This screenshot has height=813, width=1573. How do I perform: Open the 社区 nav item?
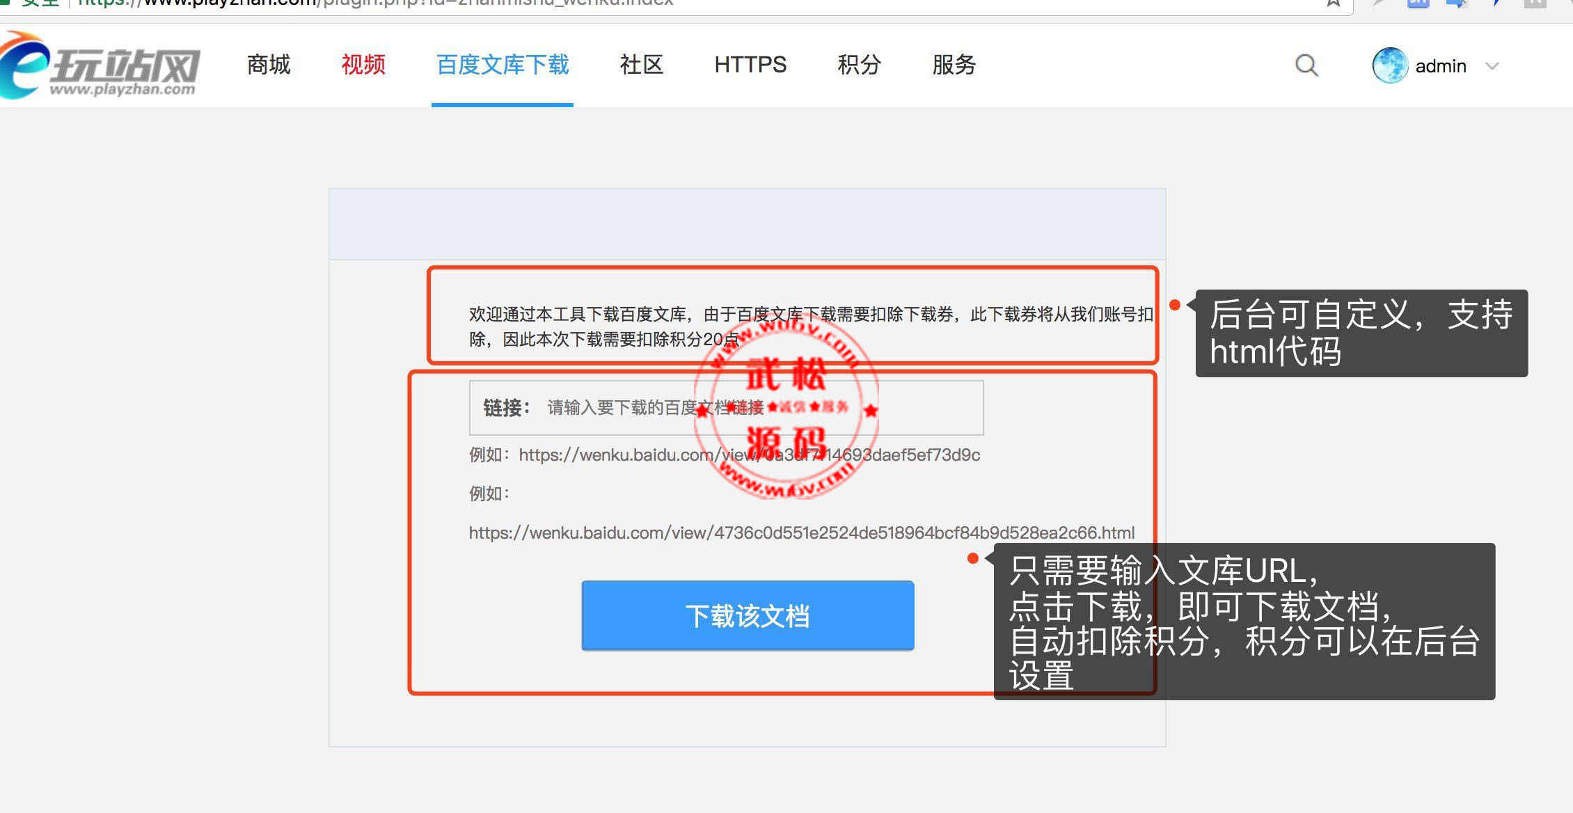pos(642,65)
